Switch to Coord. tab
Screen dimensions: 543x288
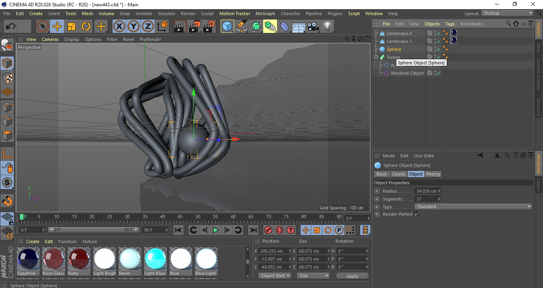point(399,174)
